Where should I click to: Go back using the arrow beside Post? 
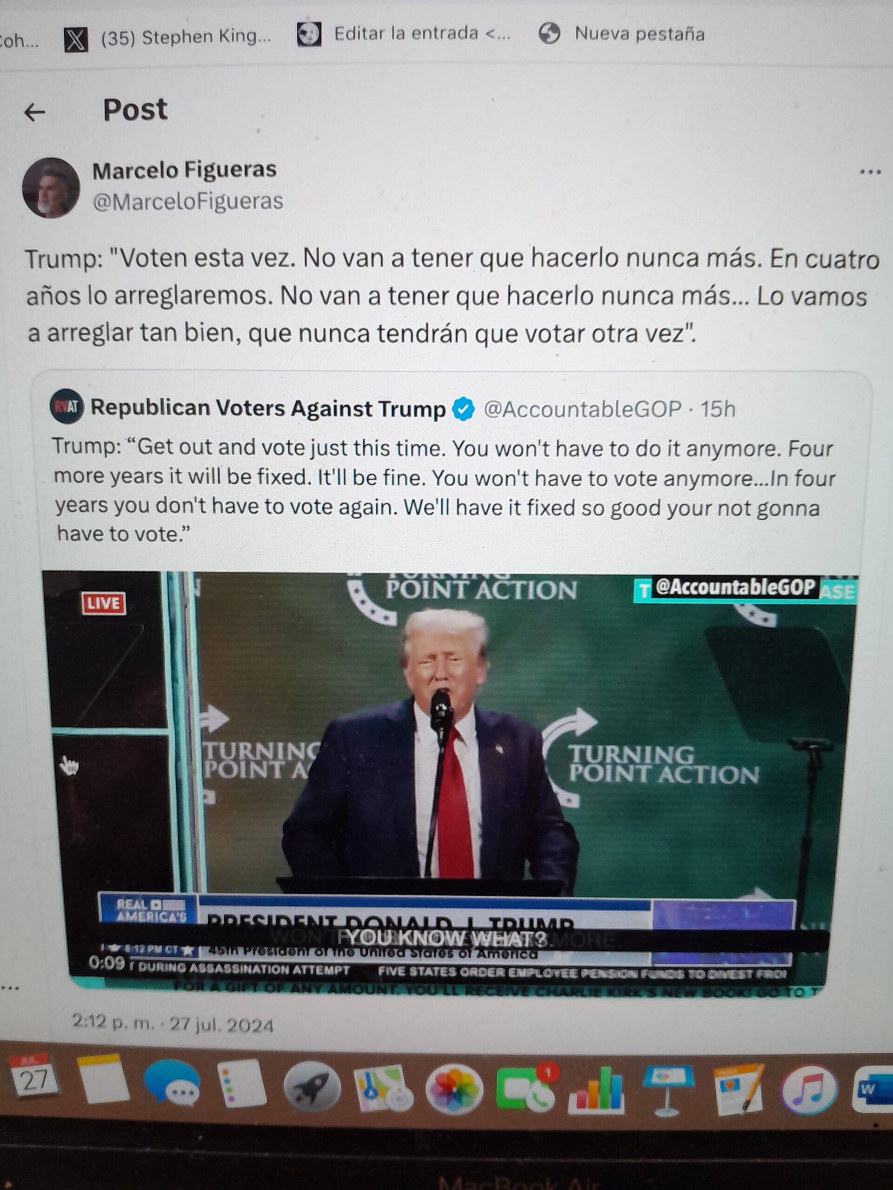(x=35, y=112)
